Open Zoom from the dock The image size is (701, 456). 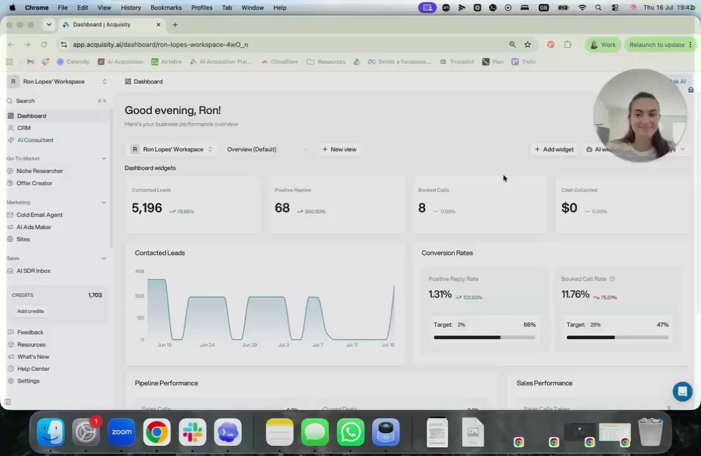[x=121, y=432]
